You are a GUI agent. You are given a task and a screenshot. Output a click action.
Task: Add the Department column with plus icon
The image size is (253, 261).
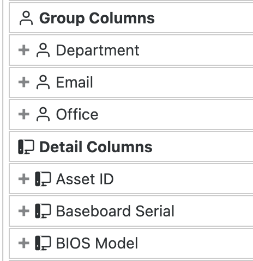tap(24, 50)
